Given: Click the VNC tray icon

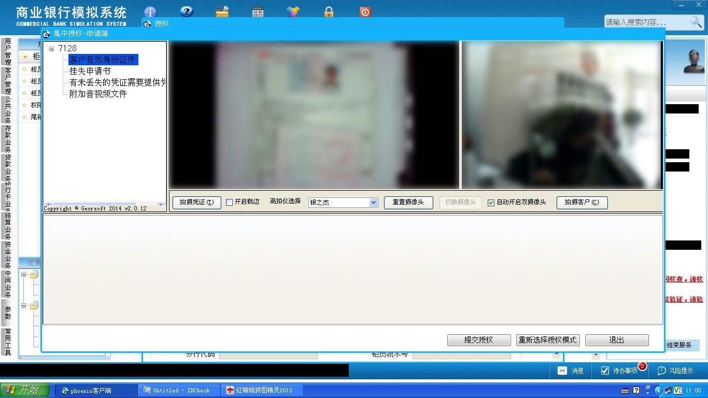Looking at the screenshot, I should pos(678,390).
